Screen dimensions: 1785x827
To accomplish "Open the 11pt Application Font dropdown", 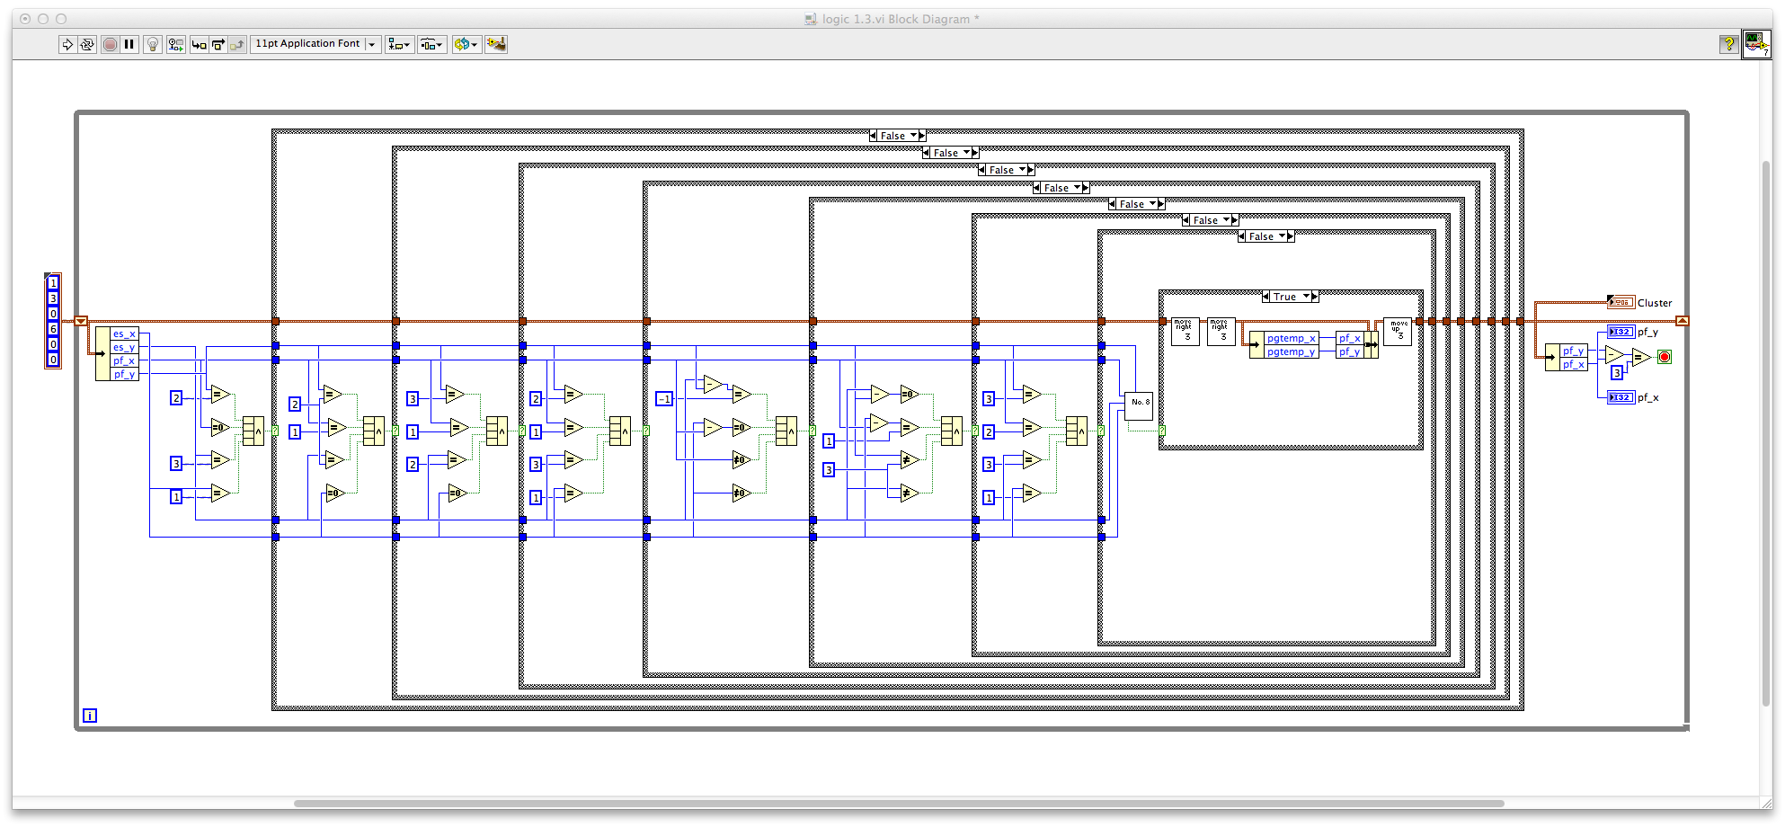I will [315, 44].
